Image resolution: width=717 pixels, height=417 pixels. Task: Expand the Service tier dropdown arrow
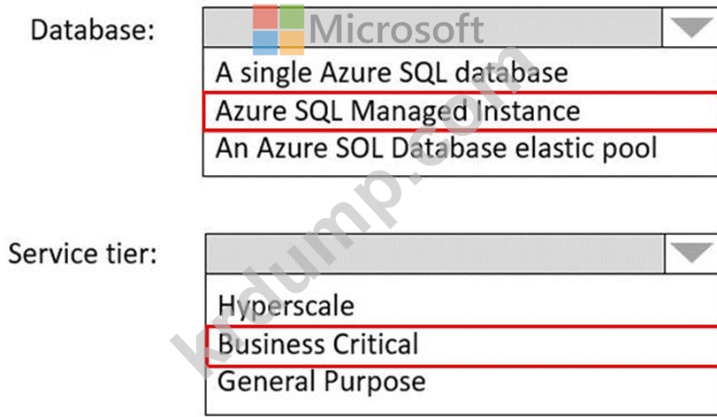[690, 254]
